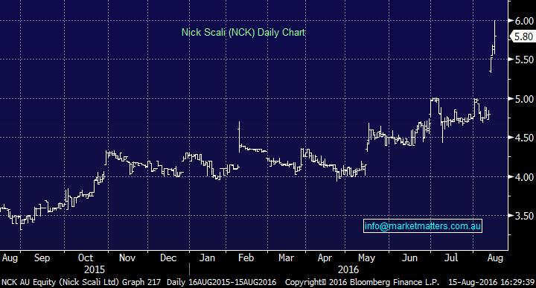Image resolution: width=536 pixels, height=288 pixels.
Task: Select the Sep month label on time axis
Action: click(42, 258)
